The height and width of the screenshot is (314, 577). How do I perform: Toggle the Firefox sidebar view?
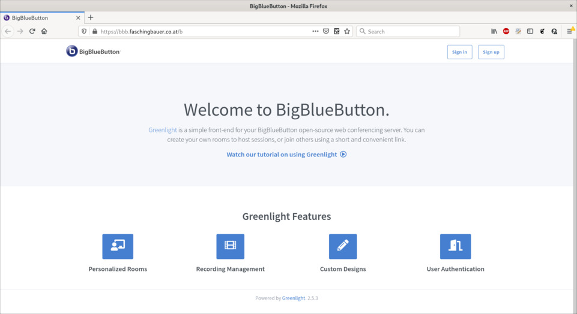coord(530,31)
